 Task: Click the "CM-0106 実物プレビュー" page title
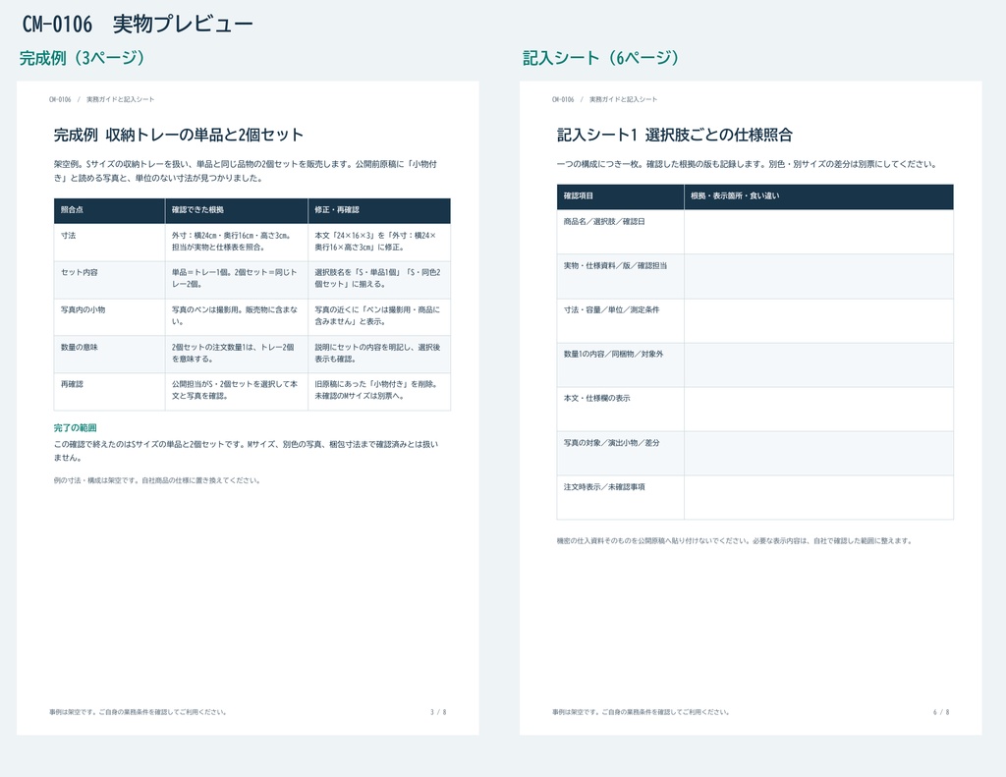click(138, 24)
